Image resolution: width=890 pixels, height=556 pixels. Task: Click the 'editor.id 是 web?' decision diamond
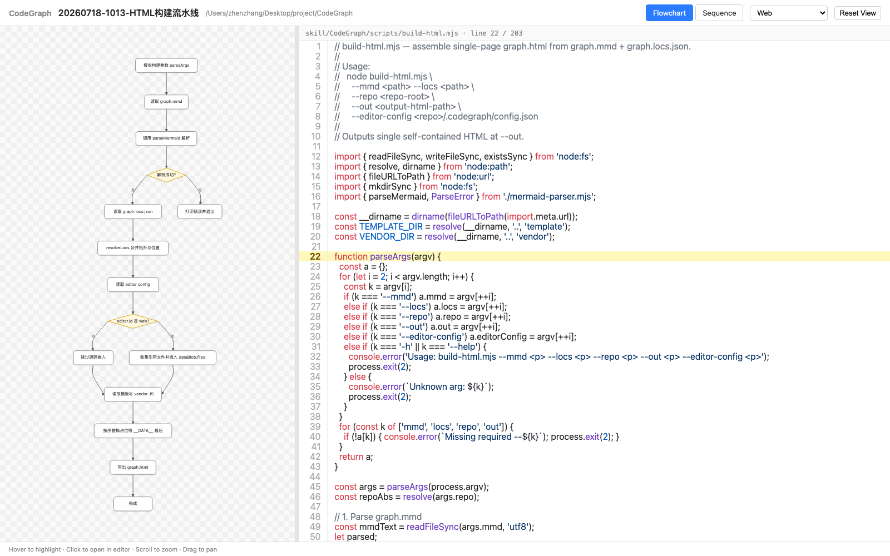point(133,321)
